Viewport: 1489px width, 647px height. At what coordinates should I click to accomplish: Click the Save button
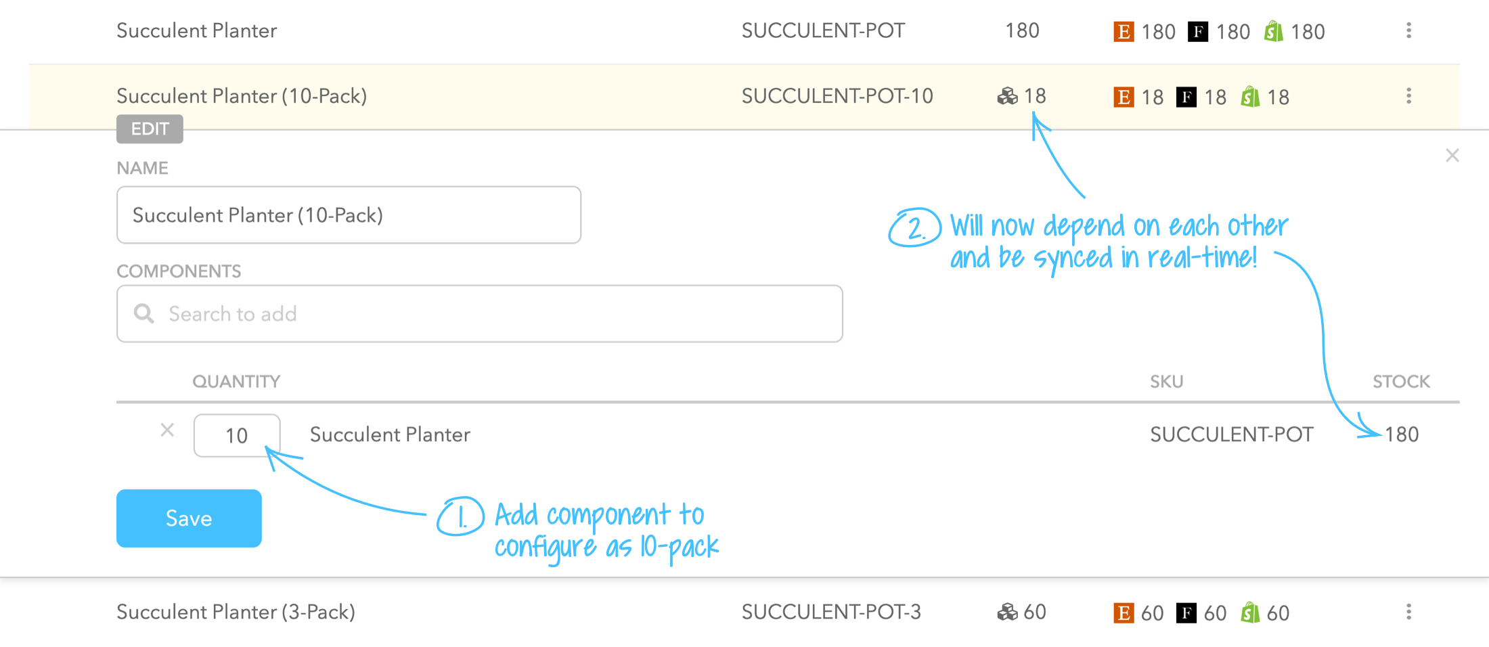[x=189, y=518]
